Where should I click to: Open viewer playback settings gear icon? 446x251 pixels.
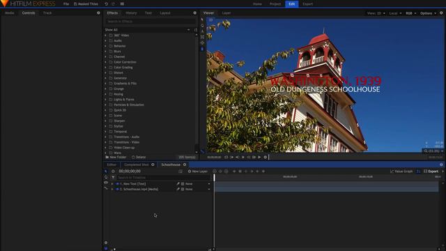click(x=265, y=157)
